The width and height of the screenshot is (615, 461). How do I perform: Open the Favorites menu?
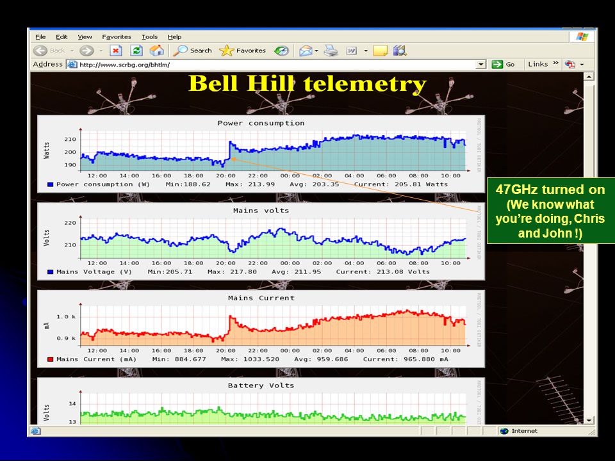(x=117, y=37)
